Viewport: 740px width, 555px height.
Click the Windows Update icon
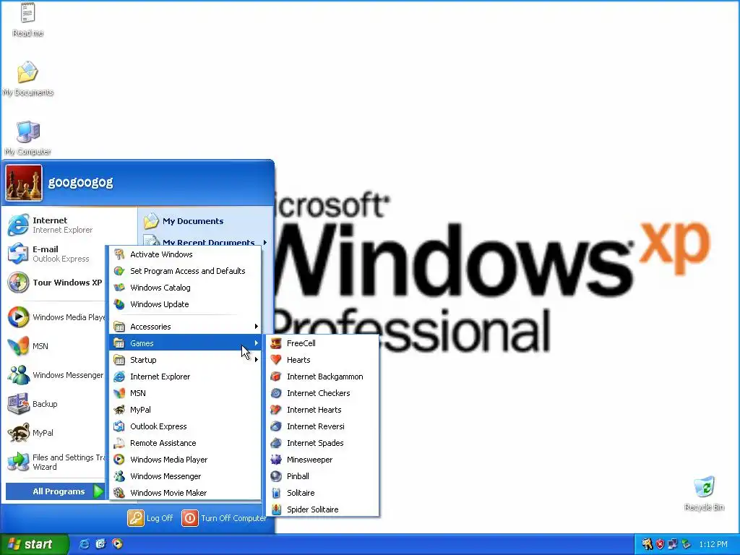(x=119, y=304)
